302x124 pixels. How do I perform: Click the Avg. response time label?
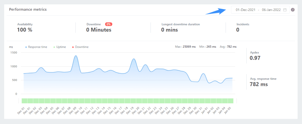(x=263, y=79)
